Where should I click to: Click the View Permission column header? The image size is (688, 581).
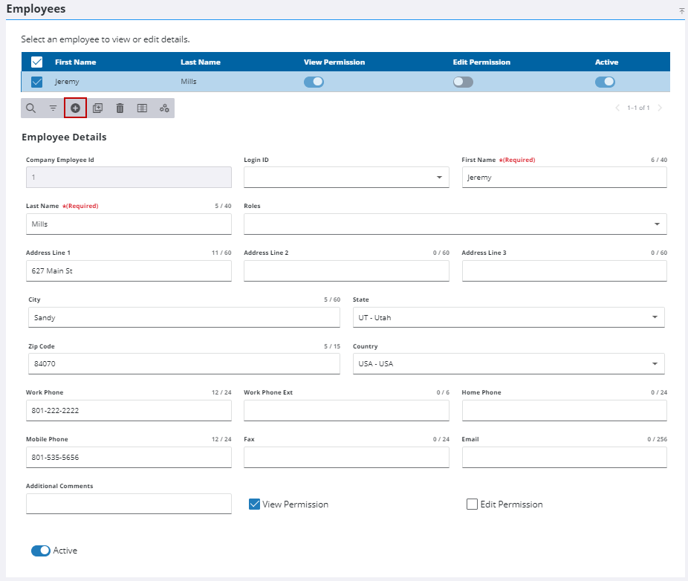click(x=334, y=62)
